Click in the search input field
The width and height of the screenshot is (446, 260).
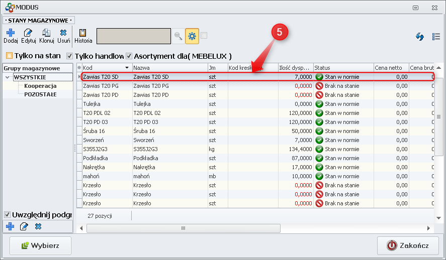(133, 36)
